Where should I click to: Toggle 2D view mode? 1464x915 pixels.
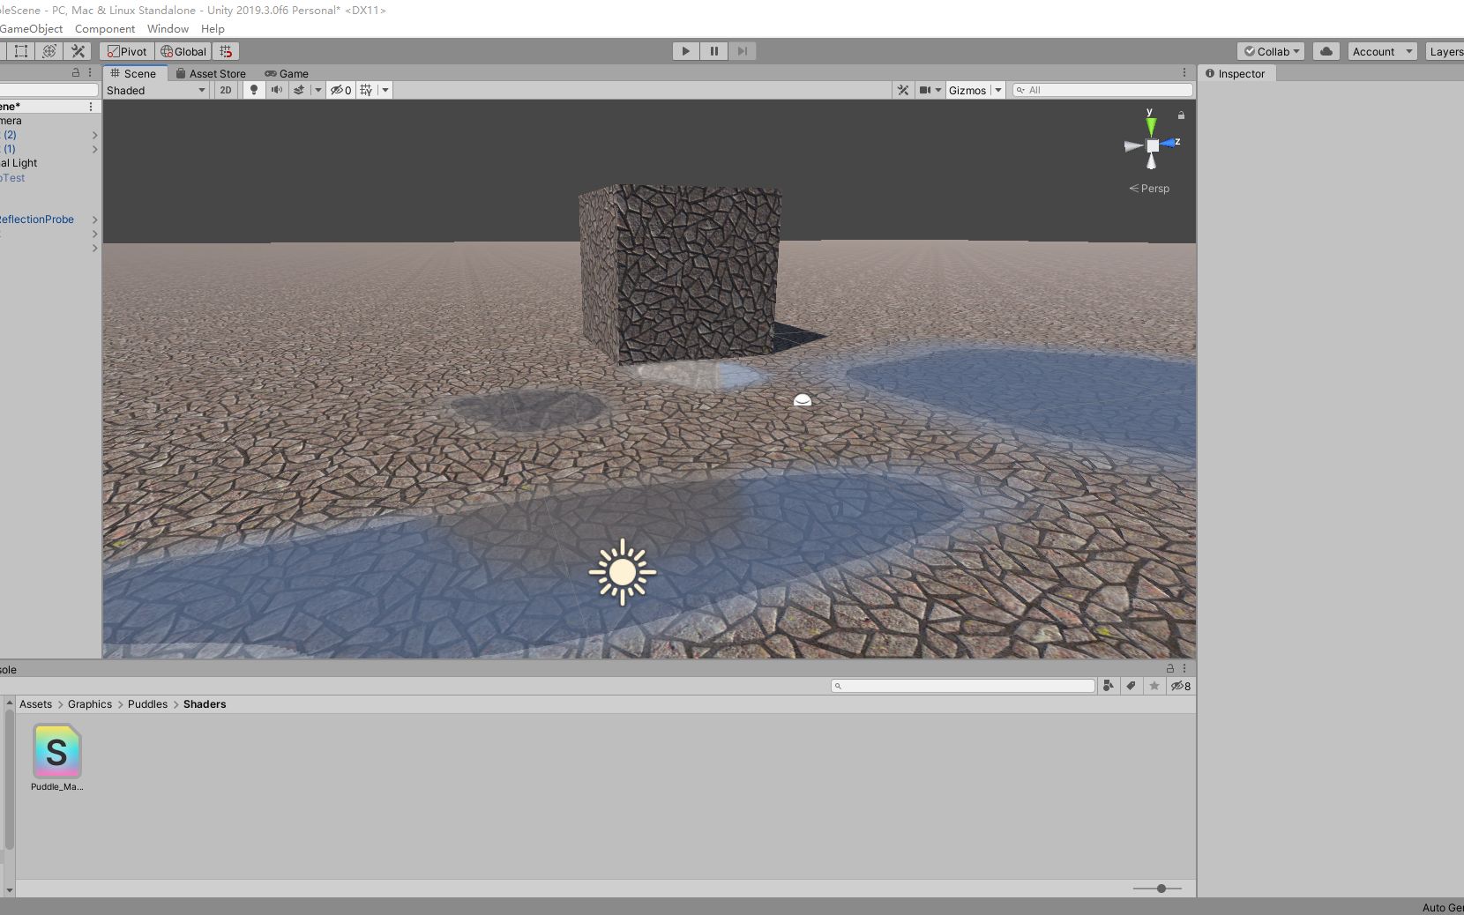click(x=226, y=90)
